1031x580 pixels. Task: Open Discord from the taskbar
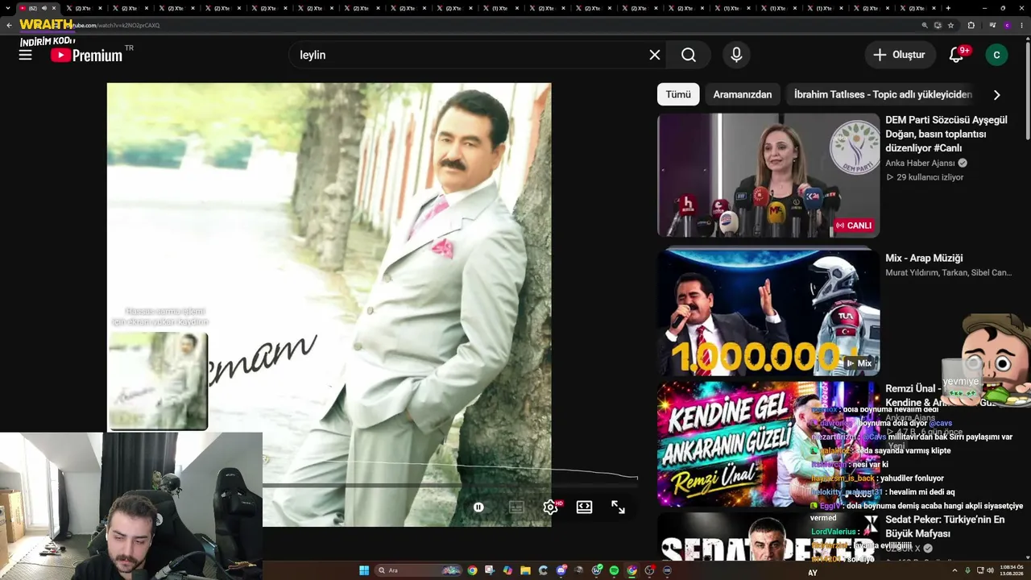[x=561, y=570]
